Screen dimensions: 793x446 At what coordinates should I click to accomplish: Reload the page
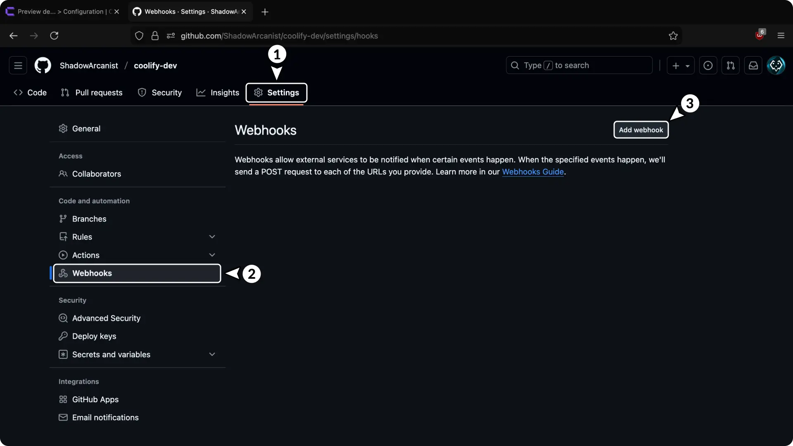click(54, 36)
